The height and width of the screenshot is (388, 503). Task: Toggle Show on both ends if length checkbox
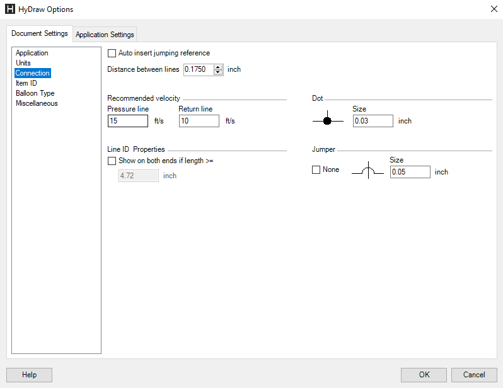pos(112,161)
